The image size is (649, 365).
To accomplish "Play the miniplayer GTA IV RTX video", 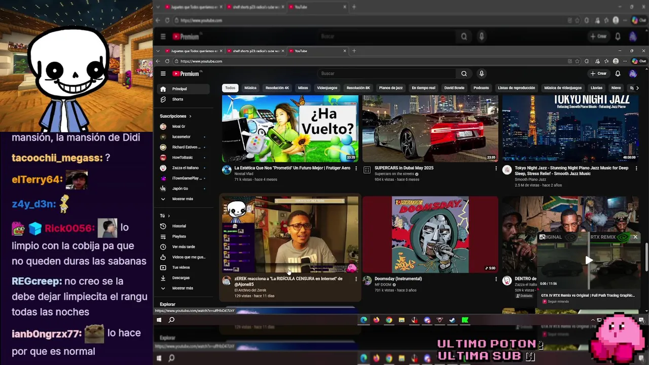I will 589,260.
